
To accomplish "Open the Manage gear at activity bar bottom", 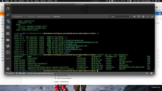I will (8, 69).
